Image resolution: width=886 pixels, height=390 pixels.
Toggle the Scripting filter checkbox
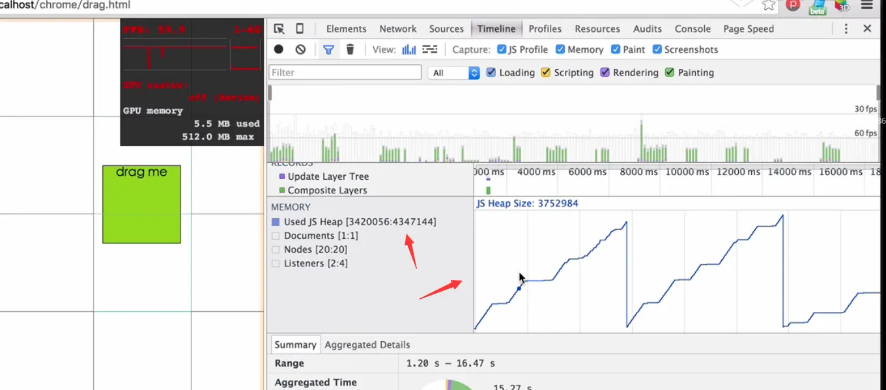point(546,72)
